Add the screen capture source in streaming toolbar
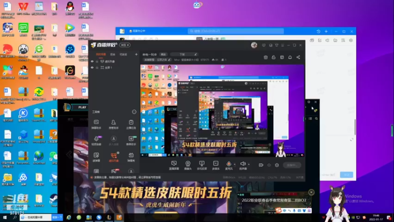Image resolution: width=394 pixels, height=222 pixels. point(174,165)
